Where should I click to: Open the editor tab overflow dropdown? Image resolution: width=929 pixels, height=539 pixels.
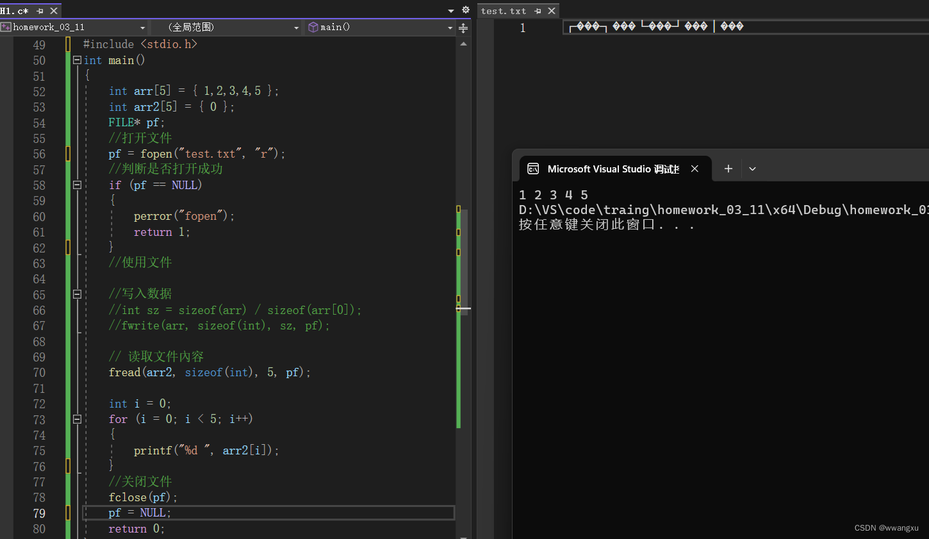451,11
